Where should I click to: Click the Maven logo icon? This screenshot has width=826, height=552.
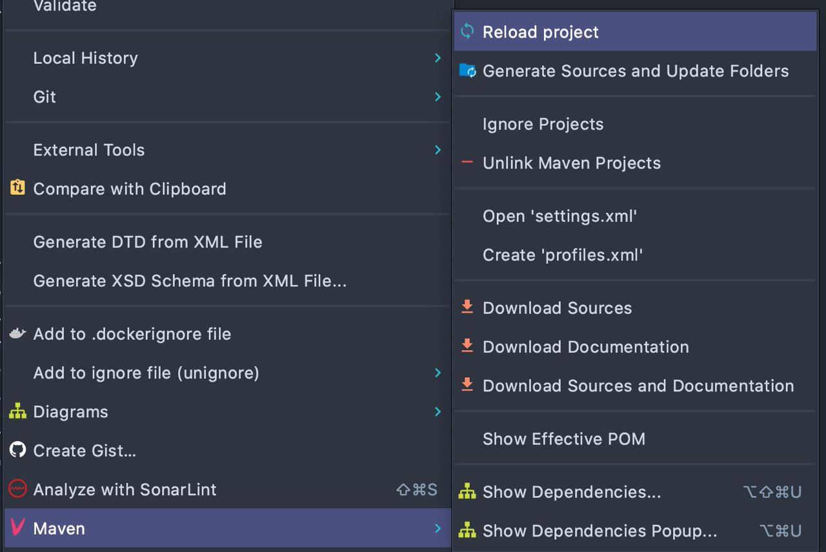click(x=17, y=528)
